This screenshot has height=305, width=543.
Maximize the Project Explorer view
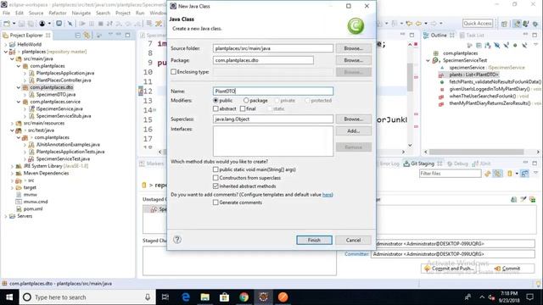[128, 35]
